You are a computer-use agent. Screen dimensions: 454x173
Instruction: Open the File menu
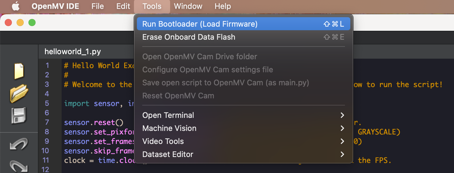[x=98, y=6]
